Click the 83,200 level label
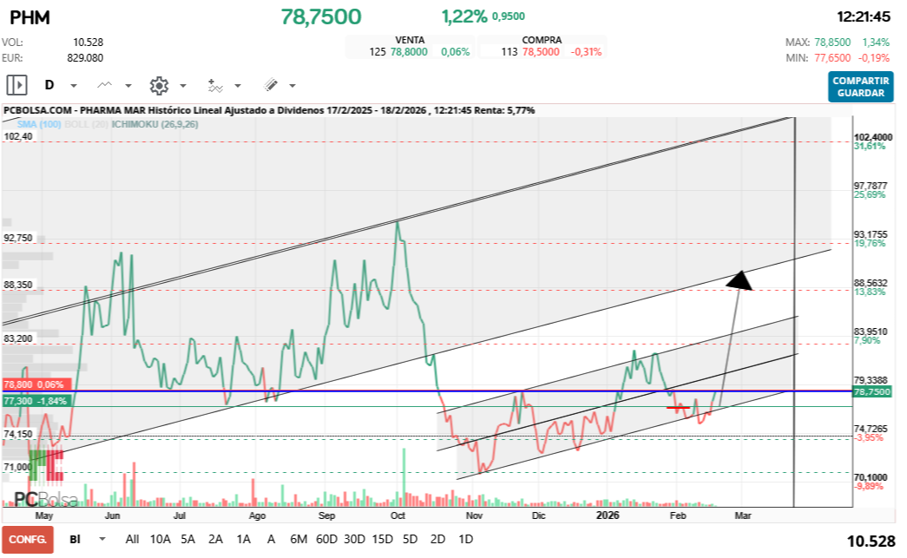 [18, 338]
